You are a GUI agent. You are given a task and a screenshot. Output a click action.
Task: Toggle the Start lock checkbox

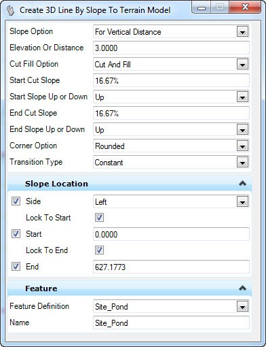16,234
